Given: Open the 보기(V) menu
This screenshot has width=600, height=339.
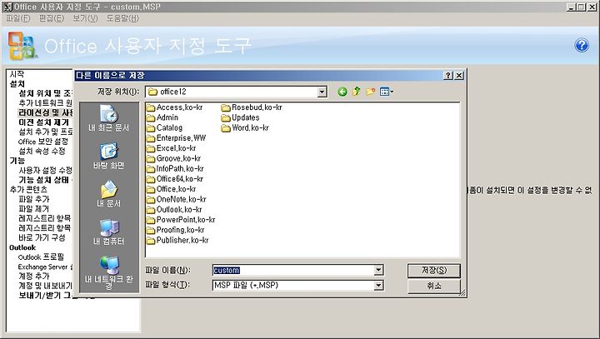Looking at the screenshot, I should click(x=85, y=18).
